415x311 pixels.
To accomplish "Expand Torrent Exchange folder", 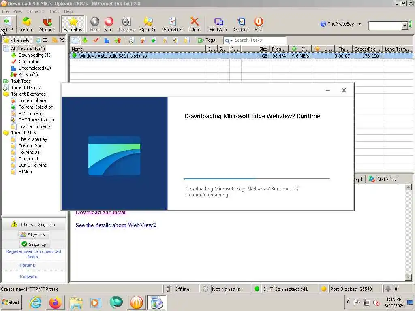I will pyautogui.click(x=28, y=94).
